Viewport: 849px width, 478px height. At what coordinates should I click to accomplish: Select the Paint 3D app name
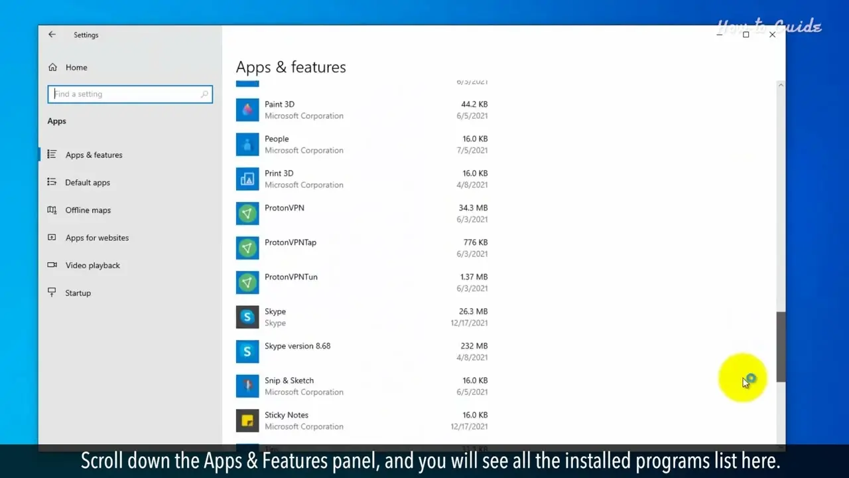(x=279, y=104)
